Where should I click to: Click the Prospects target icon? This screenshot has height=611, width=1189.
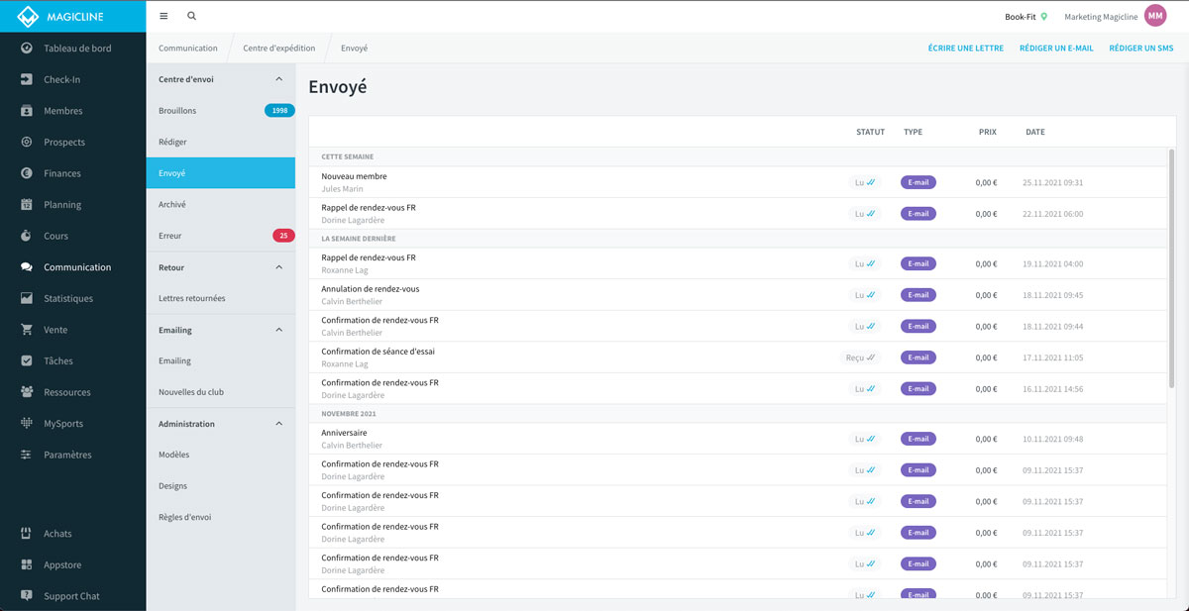27,142
